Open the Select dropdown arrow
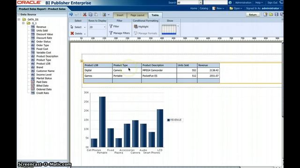300x168 pixels. click(x=85, y=27)
